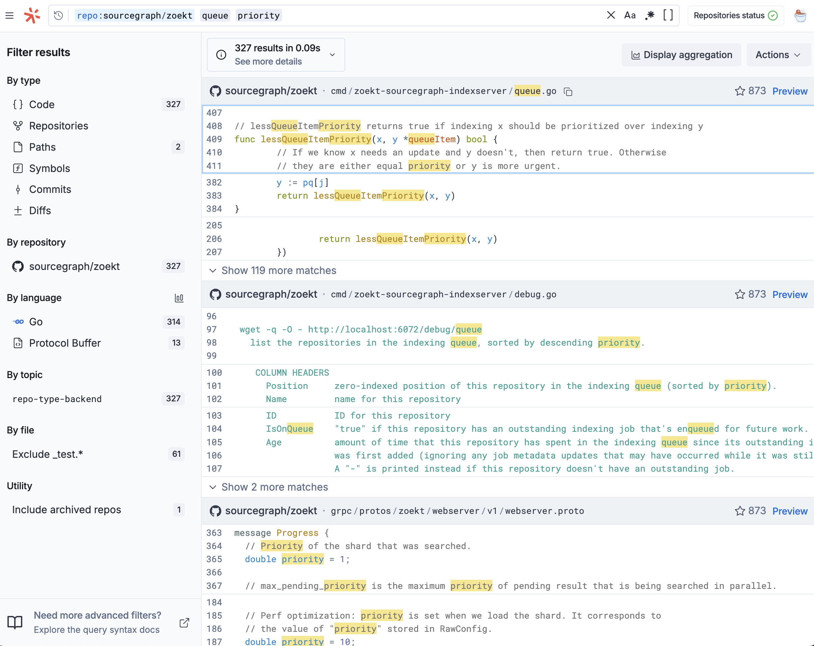Toggle regular expression search

pyautogui.click(x=650, y=15)
